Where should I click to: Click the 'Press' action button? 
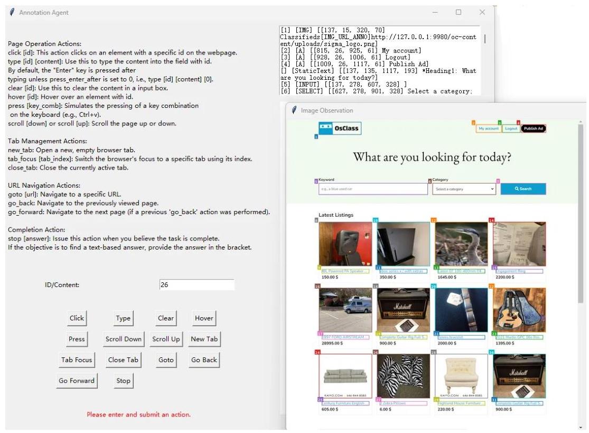point(77,339)
